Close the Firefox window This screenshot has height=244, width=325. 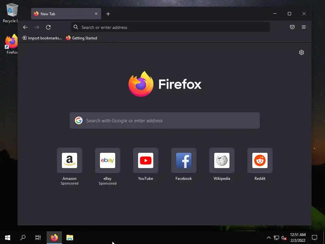[x=304, y=14]
